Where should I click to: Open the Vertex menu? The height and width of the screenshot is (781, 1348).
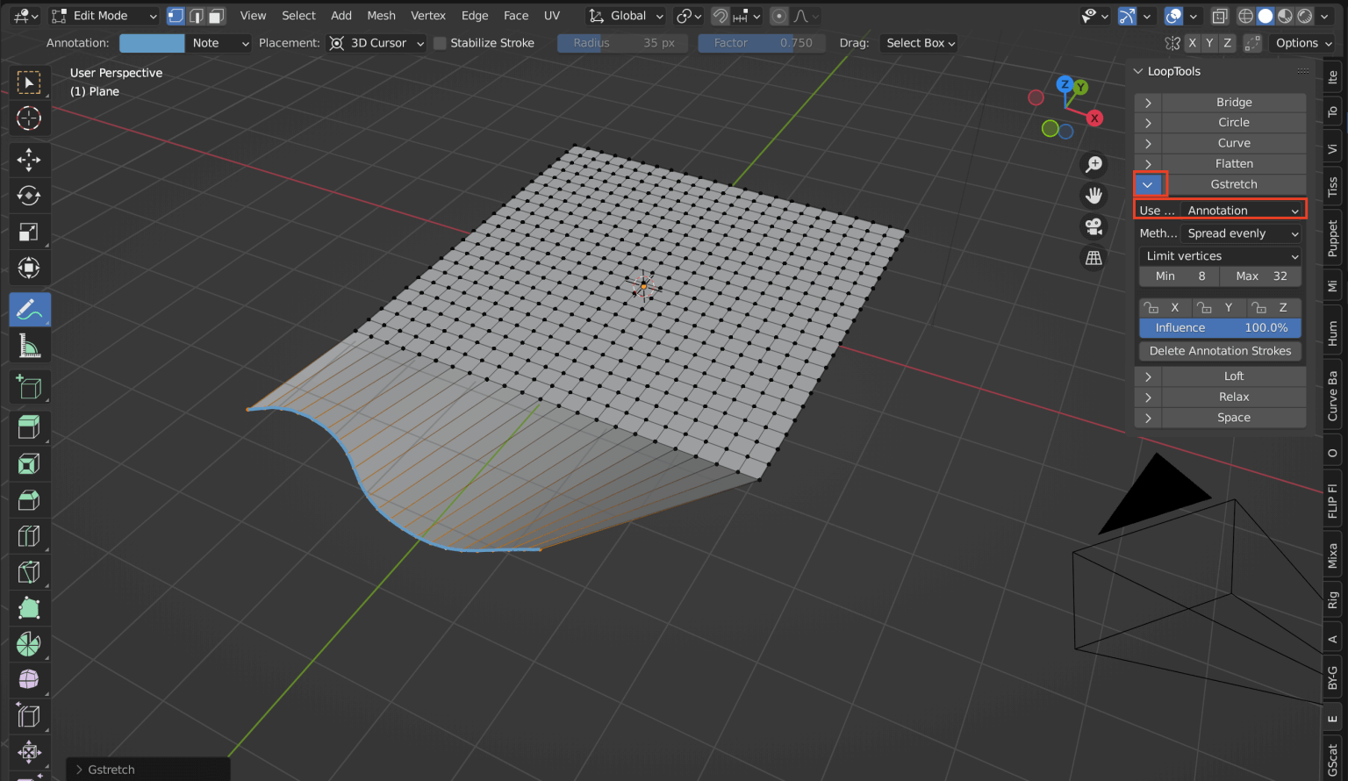click(428, 15)
